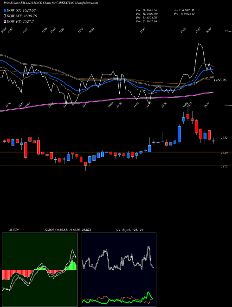
Task: Click the 1530 lower low label
Action: coord(165,105)
